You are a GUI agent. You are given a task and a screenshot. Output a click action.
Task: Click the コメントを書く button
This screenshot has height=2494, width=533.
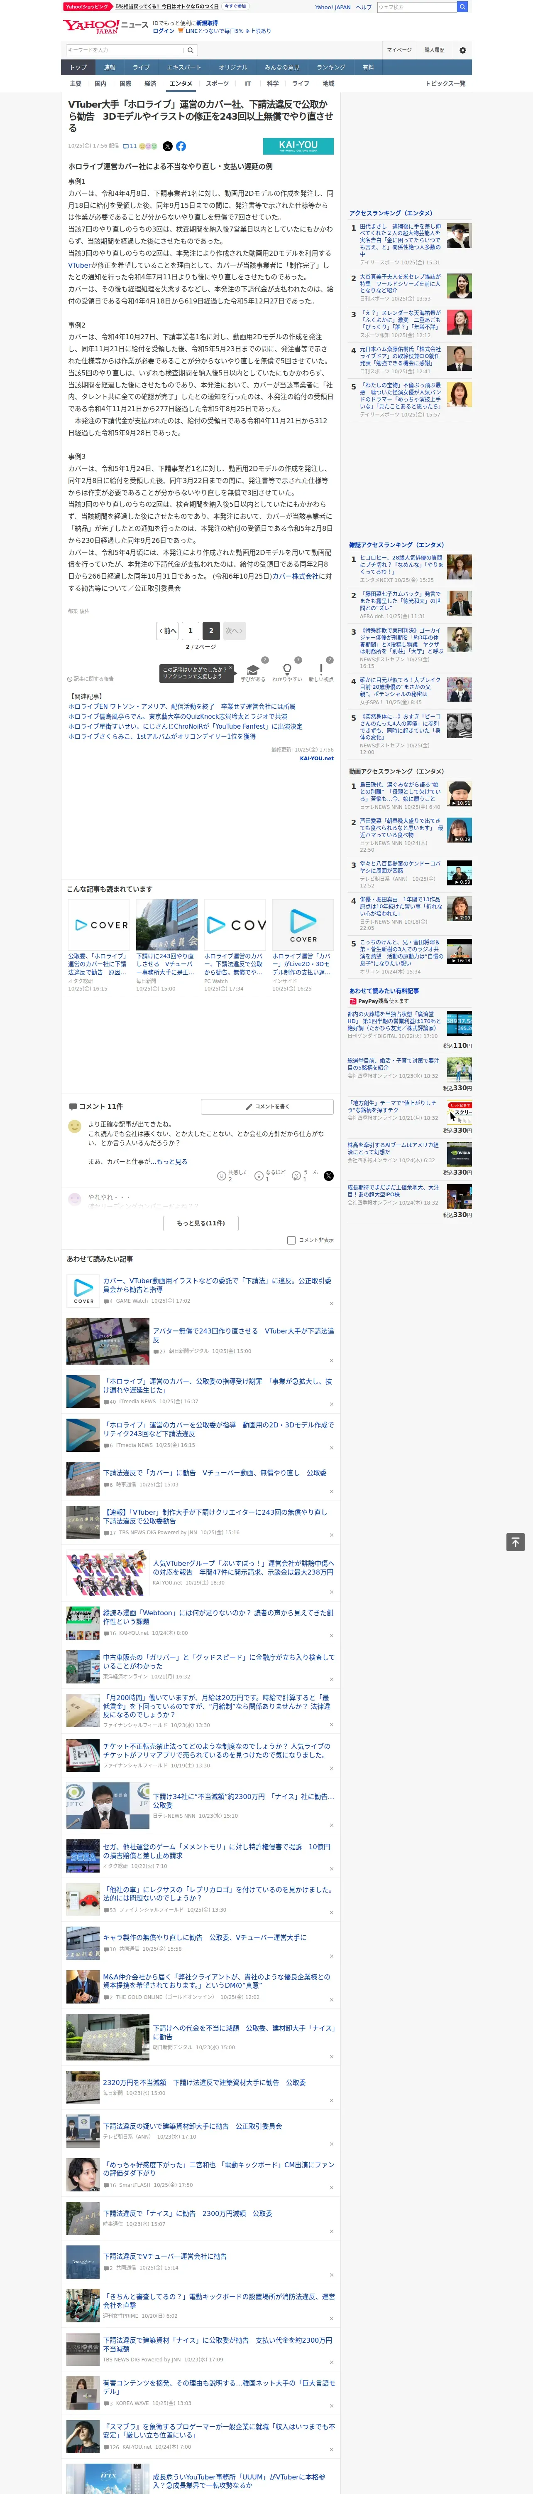point(268,1107)
